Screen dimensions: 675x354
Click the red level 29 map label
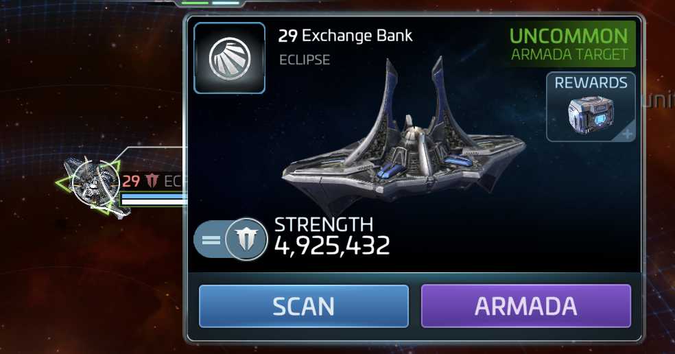tap(131, 181)
